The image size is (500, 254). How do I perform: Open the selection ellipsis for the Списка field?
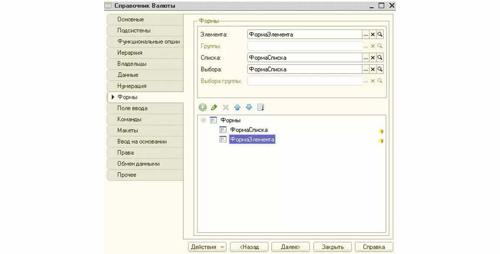pos(366,58)
